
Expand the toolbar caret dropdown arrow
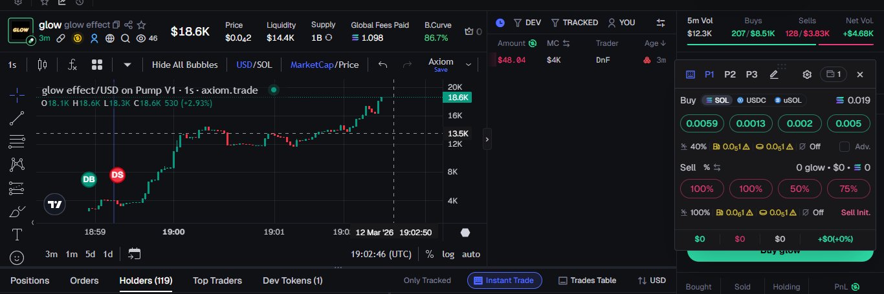pyautogui.click(x=127, y=65)
